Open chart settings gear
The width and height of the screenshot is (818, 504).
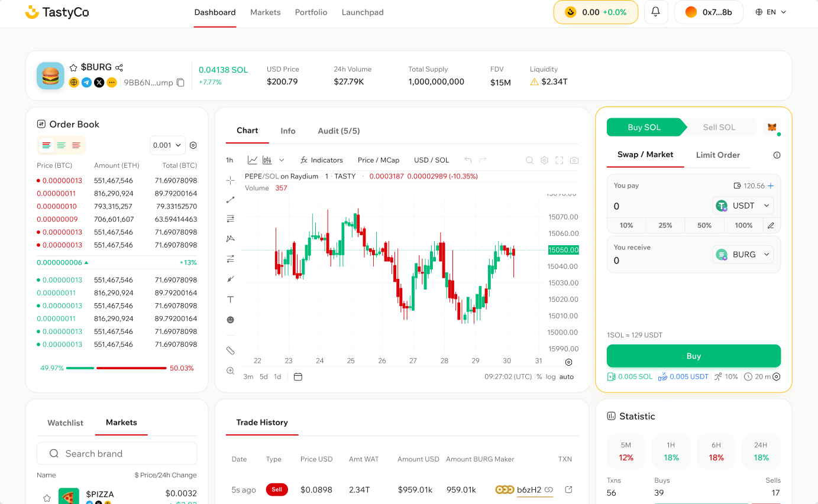(x=544, y=160)
